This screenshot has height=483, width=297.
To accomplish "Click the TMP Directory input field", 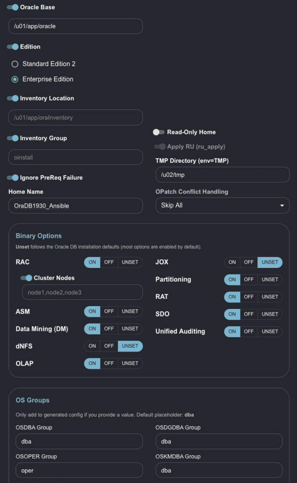I will 223,175.
